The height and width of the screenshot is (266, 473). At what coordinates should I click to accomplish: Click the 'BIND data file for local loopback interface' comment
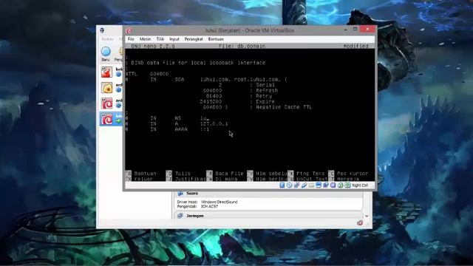click(198, 63)
